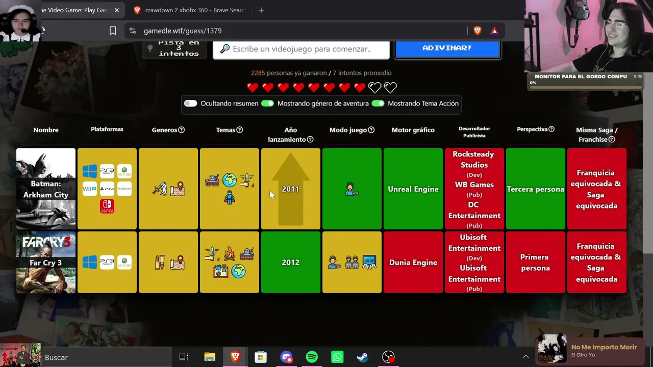Viewport: 653px width, 367px height.
Task: Click the Xbox 360 icon in Batman row
Action: 124,171
